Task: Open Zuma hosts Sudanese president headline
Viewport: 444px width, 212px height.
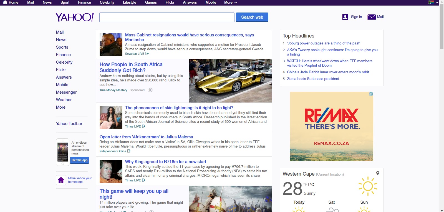Action: pos(313,79)
